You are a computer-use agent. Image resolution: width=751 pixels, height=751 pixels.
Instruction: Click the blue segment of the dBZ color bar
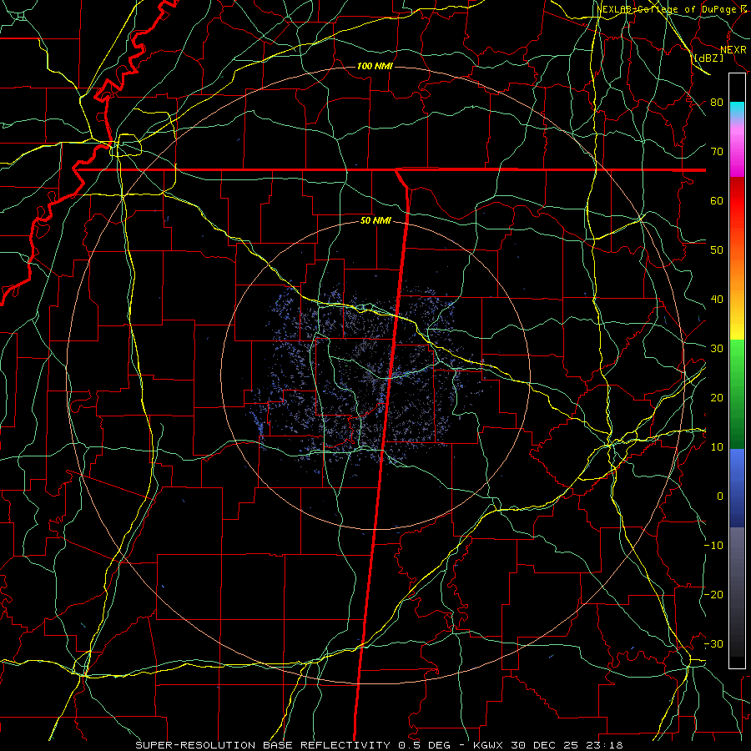(737, 487)
